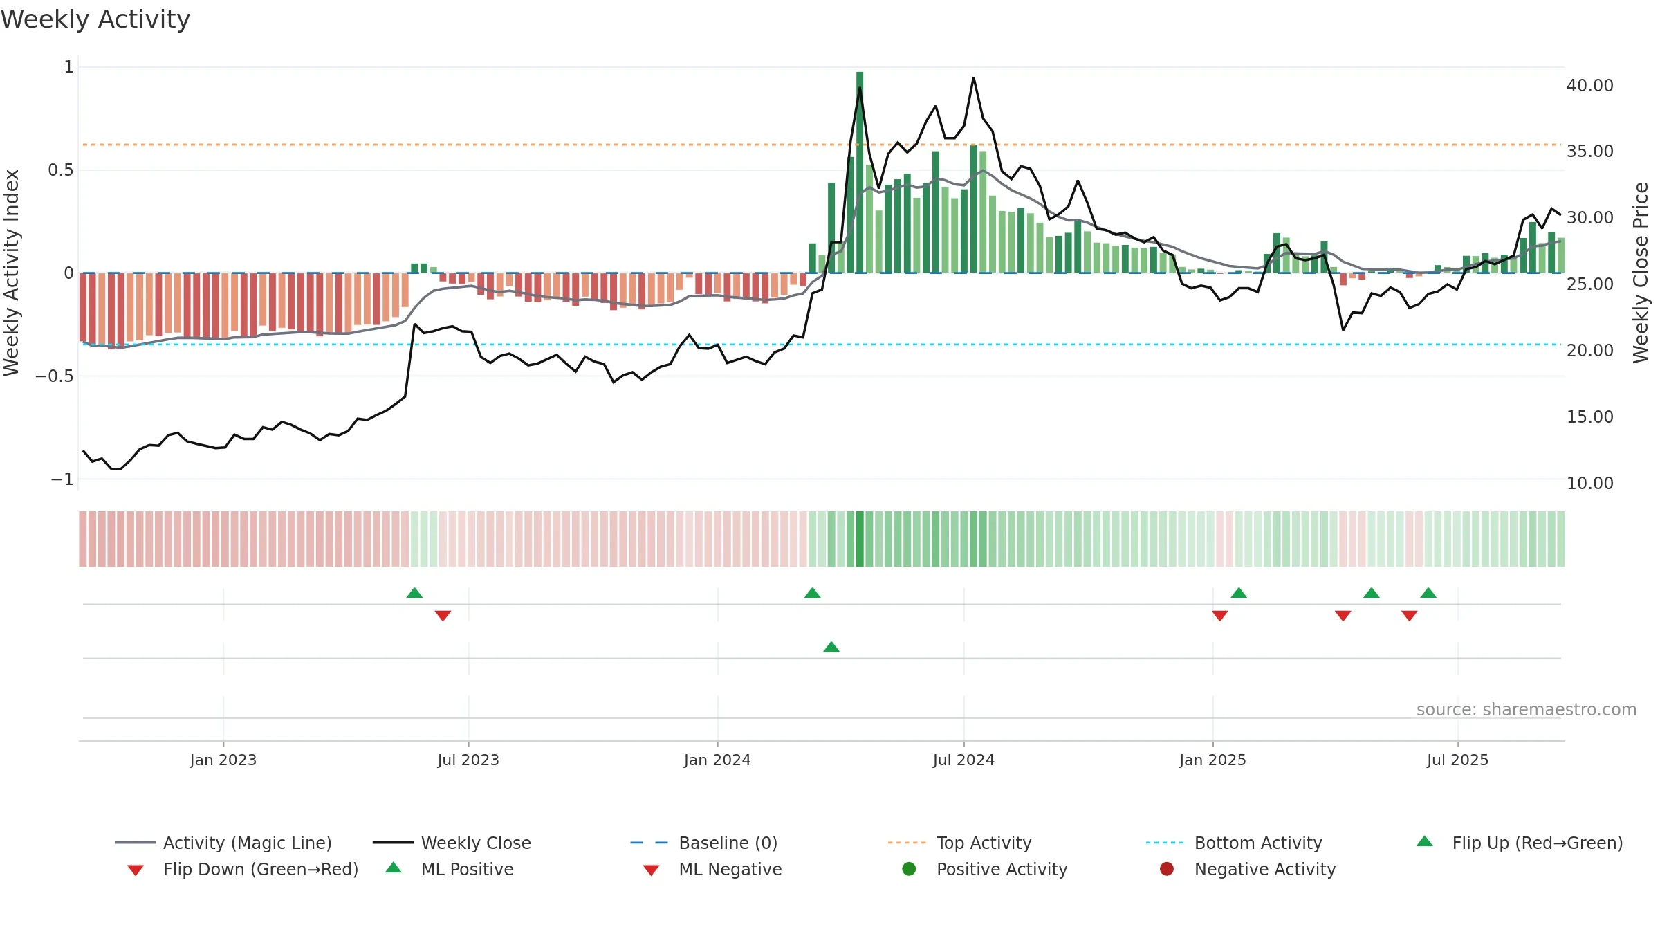Click the ML Positive triangle marker near April 2024
Image resolution: width=1660 pixels, height=934 pixels.
(831, 647)
